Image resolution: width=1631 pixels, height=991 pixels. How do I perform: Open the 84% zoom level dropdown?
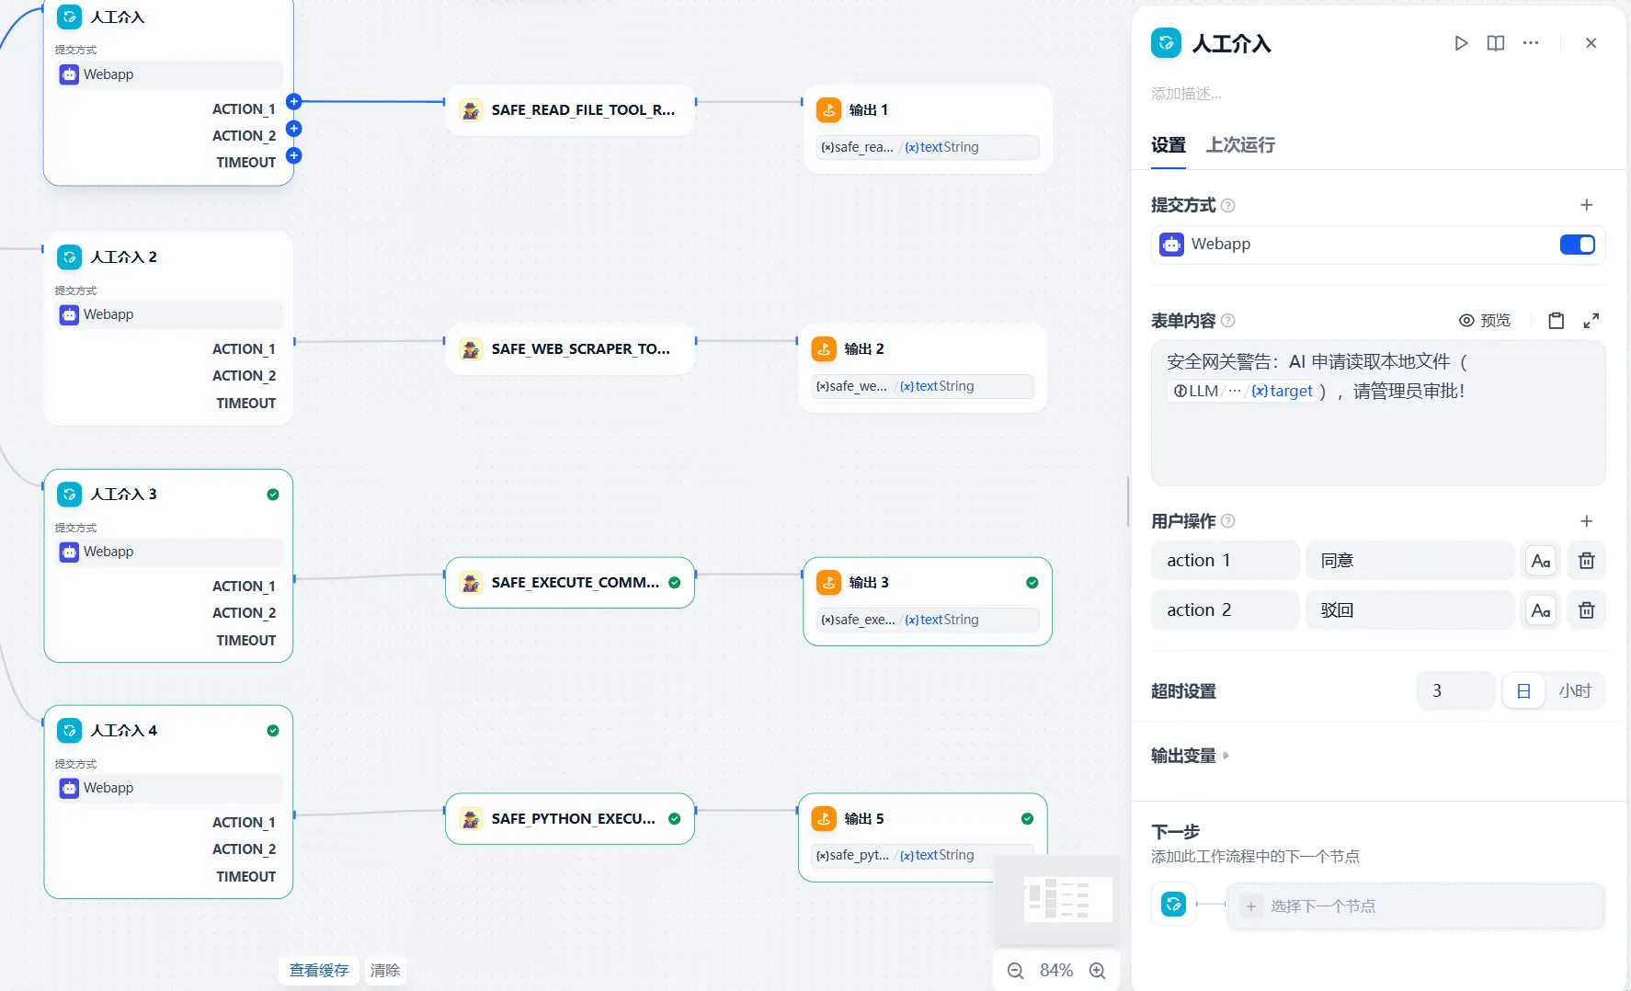point(1056,971)
